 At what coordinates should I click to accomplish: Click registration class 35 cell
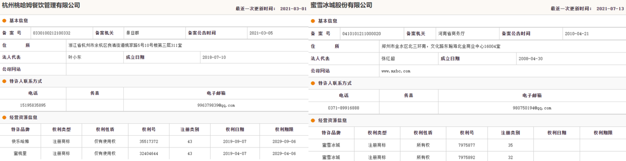coord(511,145)
